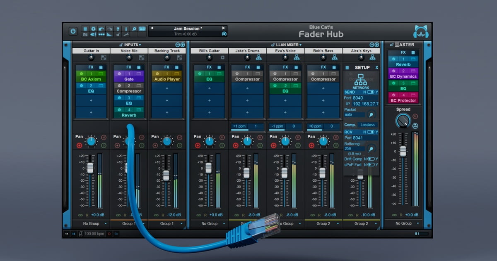Click the Lossless compression button
This screenshot has width=497, height=261.
tap(367, 125)
